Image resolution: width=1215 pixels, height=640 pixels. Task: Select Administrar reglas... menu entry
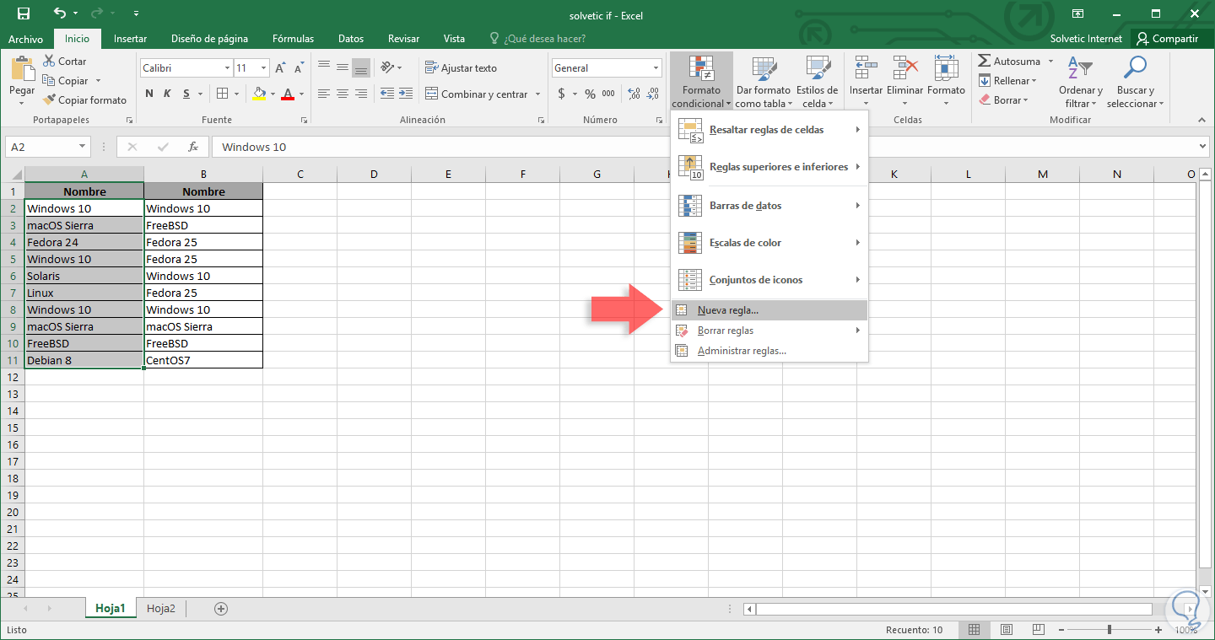[769, 351]
